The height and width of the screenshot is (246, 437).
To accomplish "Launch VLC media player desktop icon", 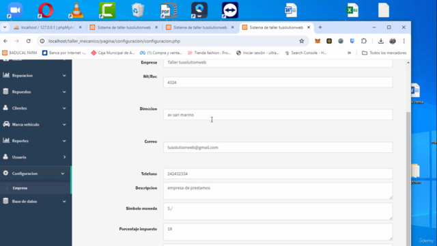I will tap(76, 10).
